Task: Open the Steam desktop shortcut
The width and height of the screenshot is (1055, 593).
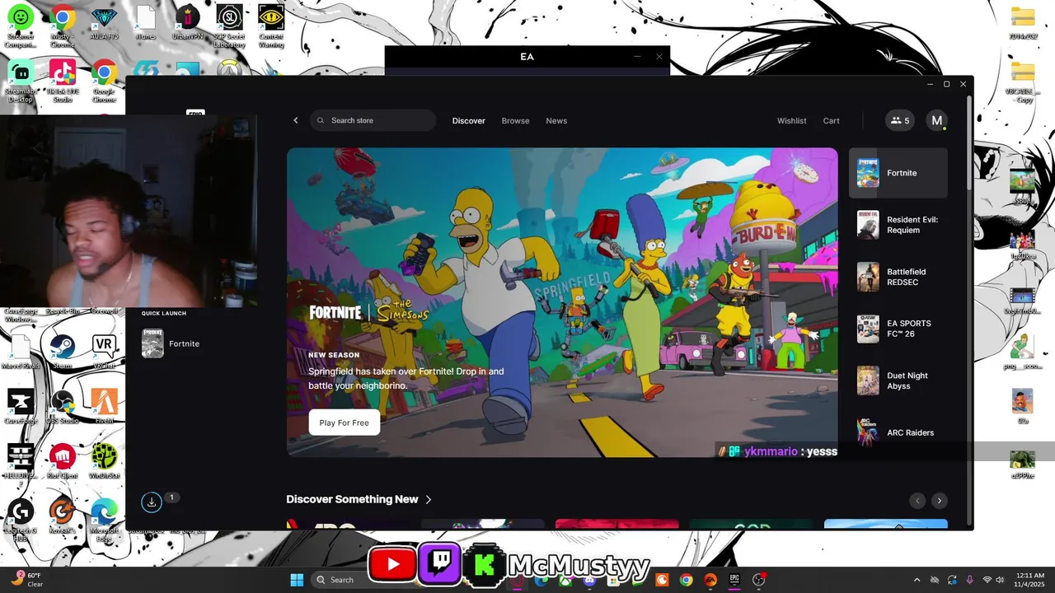Action: tap(63, 352)
